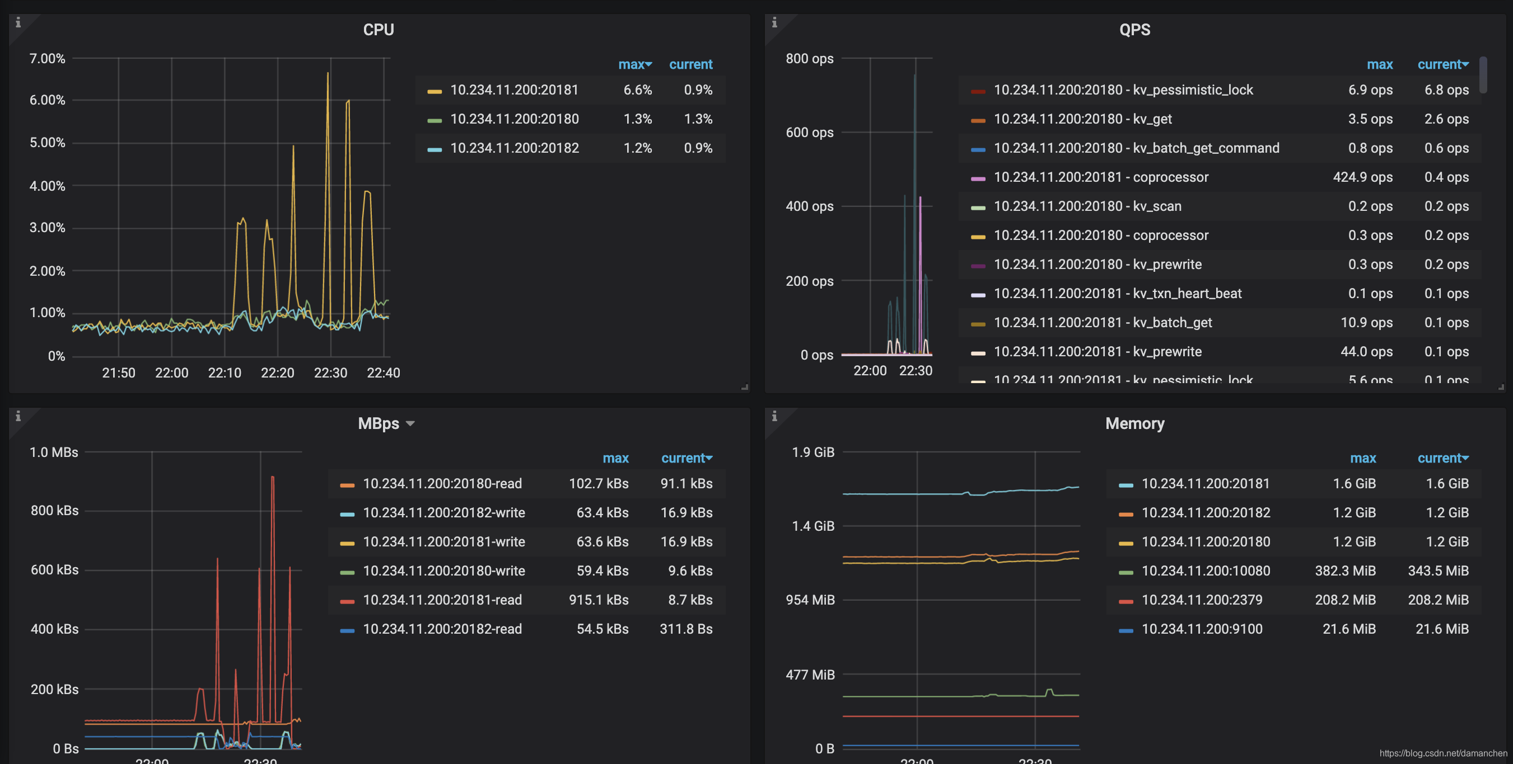Sort Memory legend by current column
Screen dimensions: 1513x764
(1442, 458)
